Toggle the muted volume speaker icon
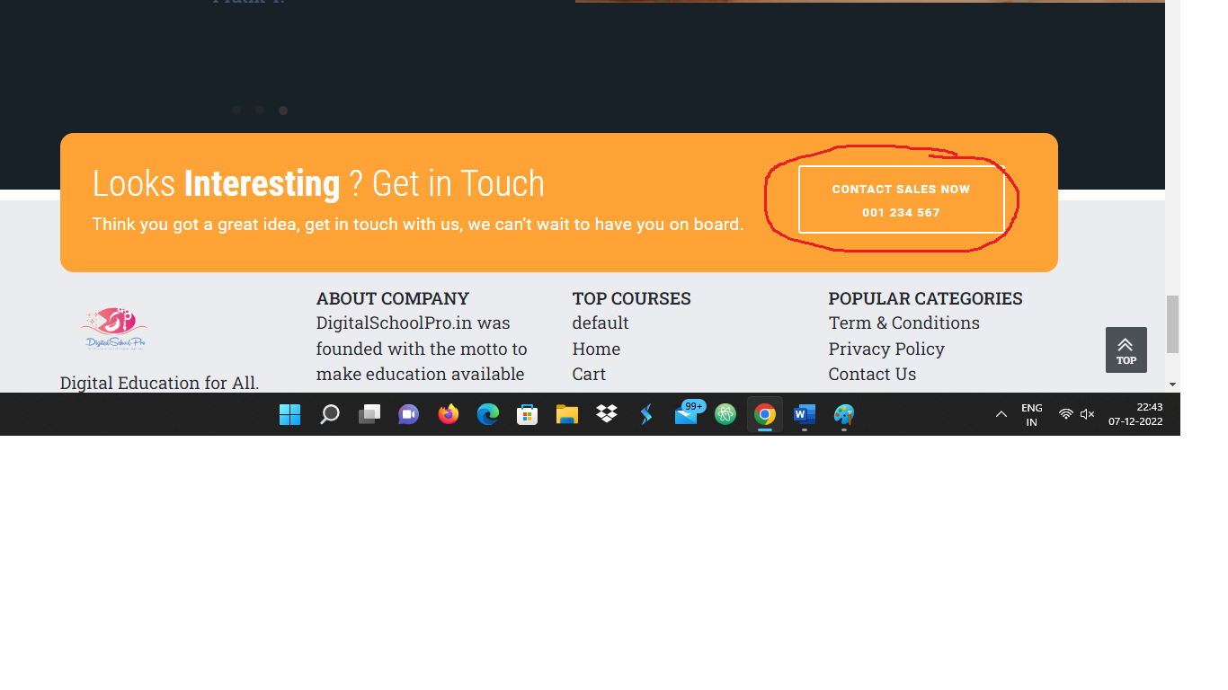The height and width of the screenshot is (690, 1228). coord(1087,414)
